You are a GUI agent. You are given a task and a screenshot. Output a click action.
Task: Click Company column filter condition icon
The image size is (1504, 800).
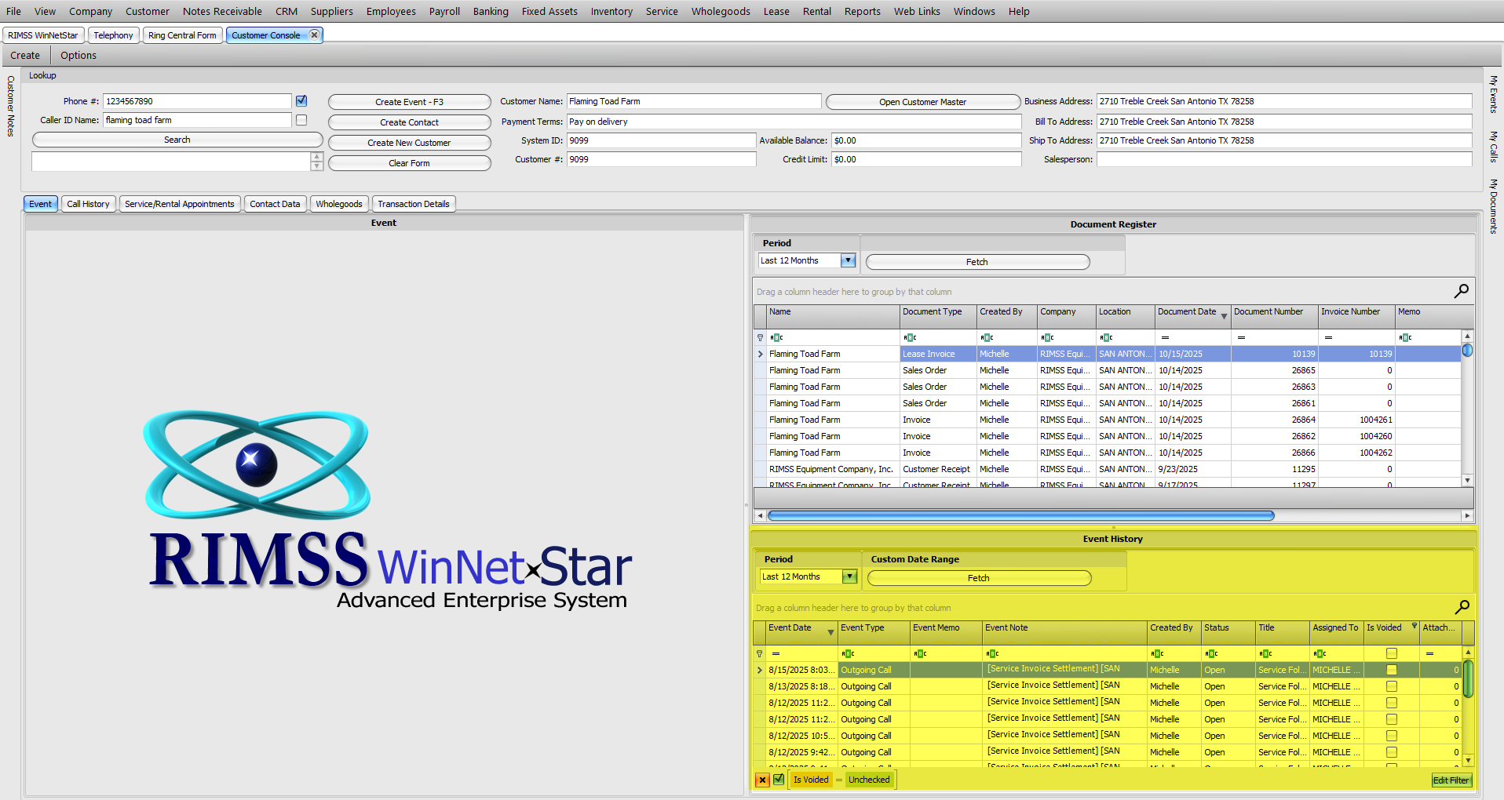coord(1047,337)
